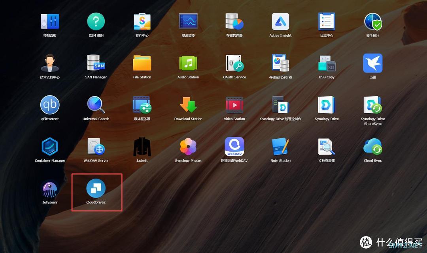427x253 pixels.
Task: Launch Active Insight
Action: click(280, 21)
